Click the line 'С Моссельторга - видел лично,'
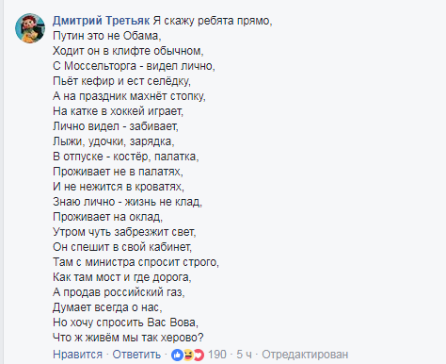 (x=134, y=66)
